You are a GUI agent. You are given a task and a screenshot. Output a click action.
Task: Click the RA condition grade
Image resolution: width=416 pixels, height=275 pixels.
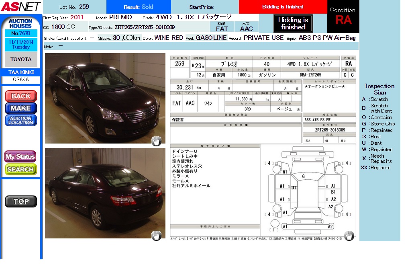(343, 20)
